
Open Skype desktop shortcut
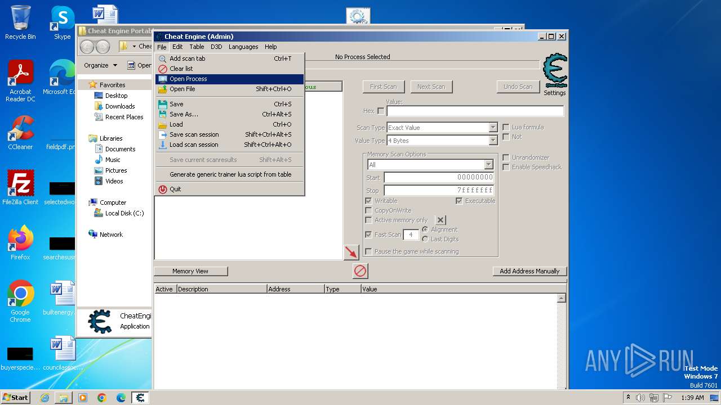tap(63, 22)
